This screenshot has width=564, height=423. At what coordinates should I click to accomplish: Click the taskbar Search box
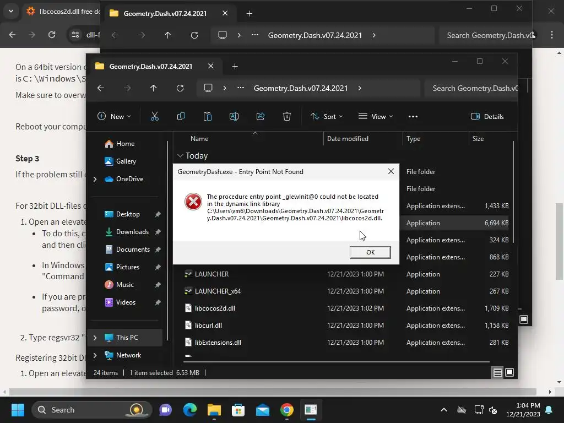[91, 410]
